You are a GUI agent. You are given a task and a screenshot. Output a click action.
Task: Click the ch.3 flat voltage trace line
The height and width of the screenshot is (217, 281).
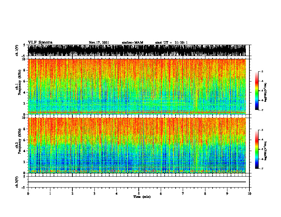point(137,182)
